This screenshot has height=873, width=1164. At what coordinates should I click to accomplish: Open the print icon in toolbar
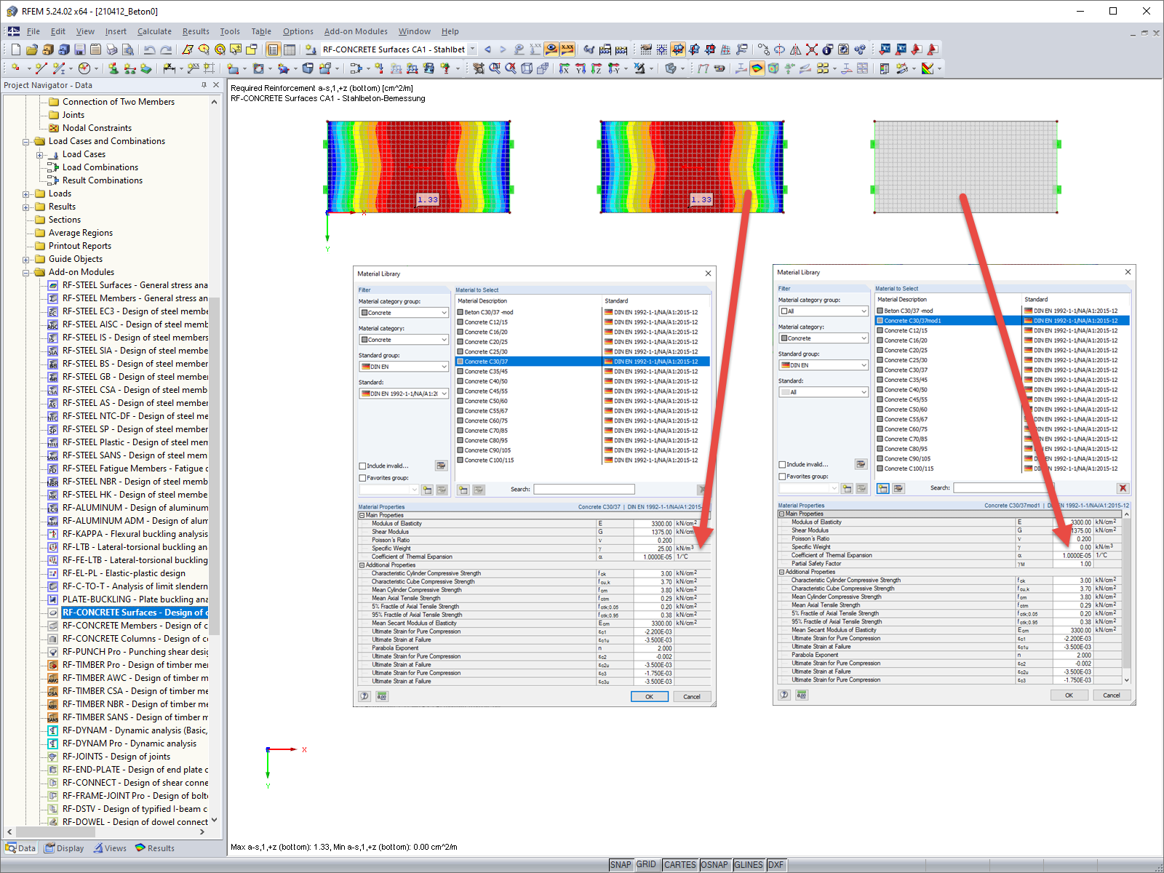111,49
